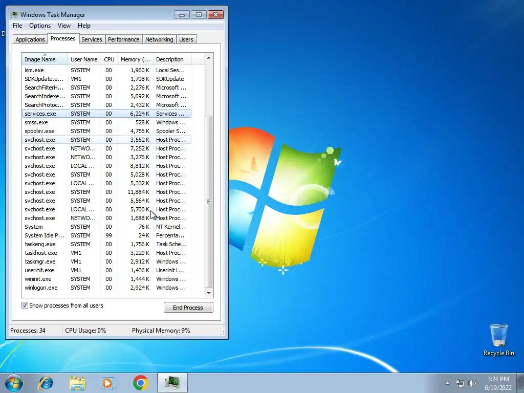
Task: Switch to the Services tab
Action: pos(92,39)
